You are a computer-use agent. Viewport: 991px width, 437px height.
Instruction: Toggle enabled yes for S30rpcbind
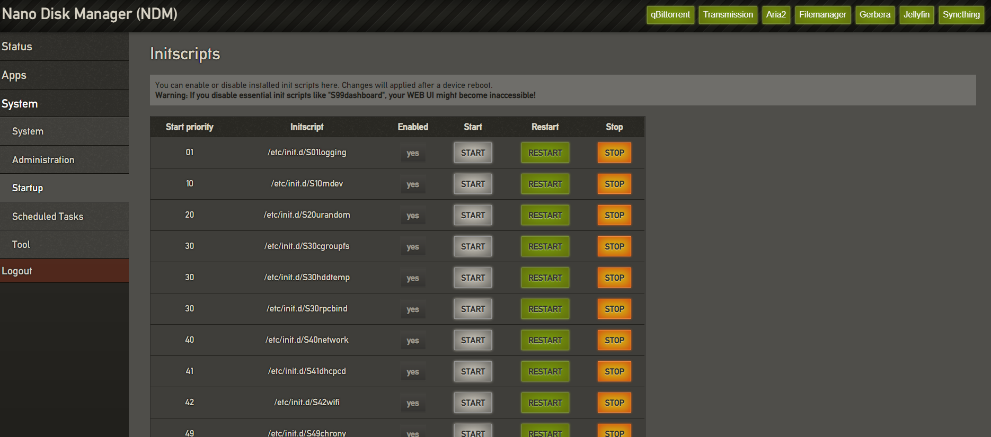coord(413,309)
